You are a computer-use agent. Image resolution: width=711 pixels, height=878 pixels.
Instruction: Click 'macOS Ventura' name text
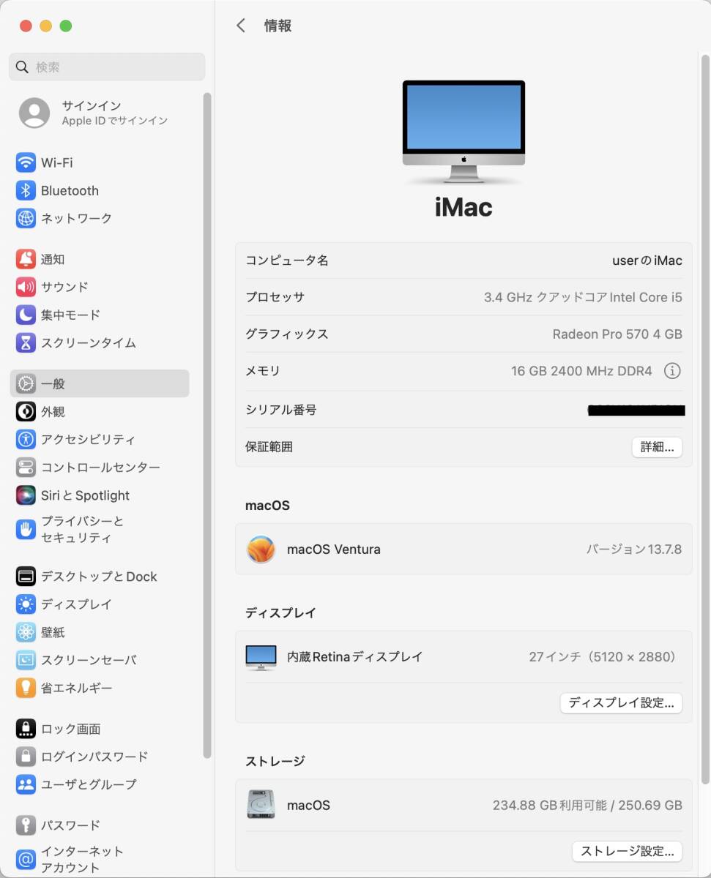point(334,549)
